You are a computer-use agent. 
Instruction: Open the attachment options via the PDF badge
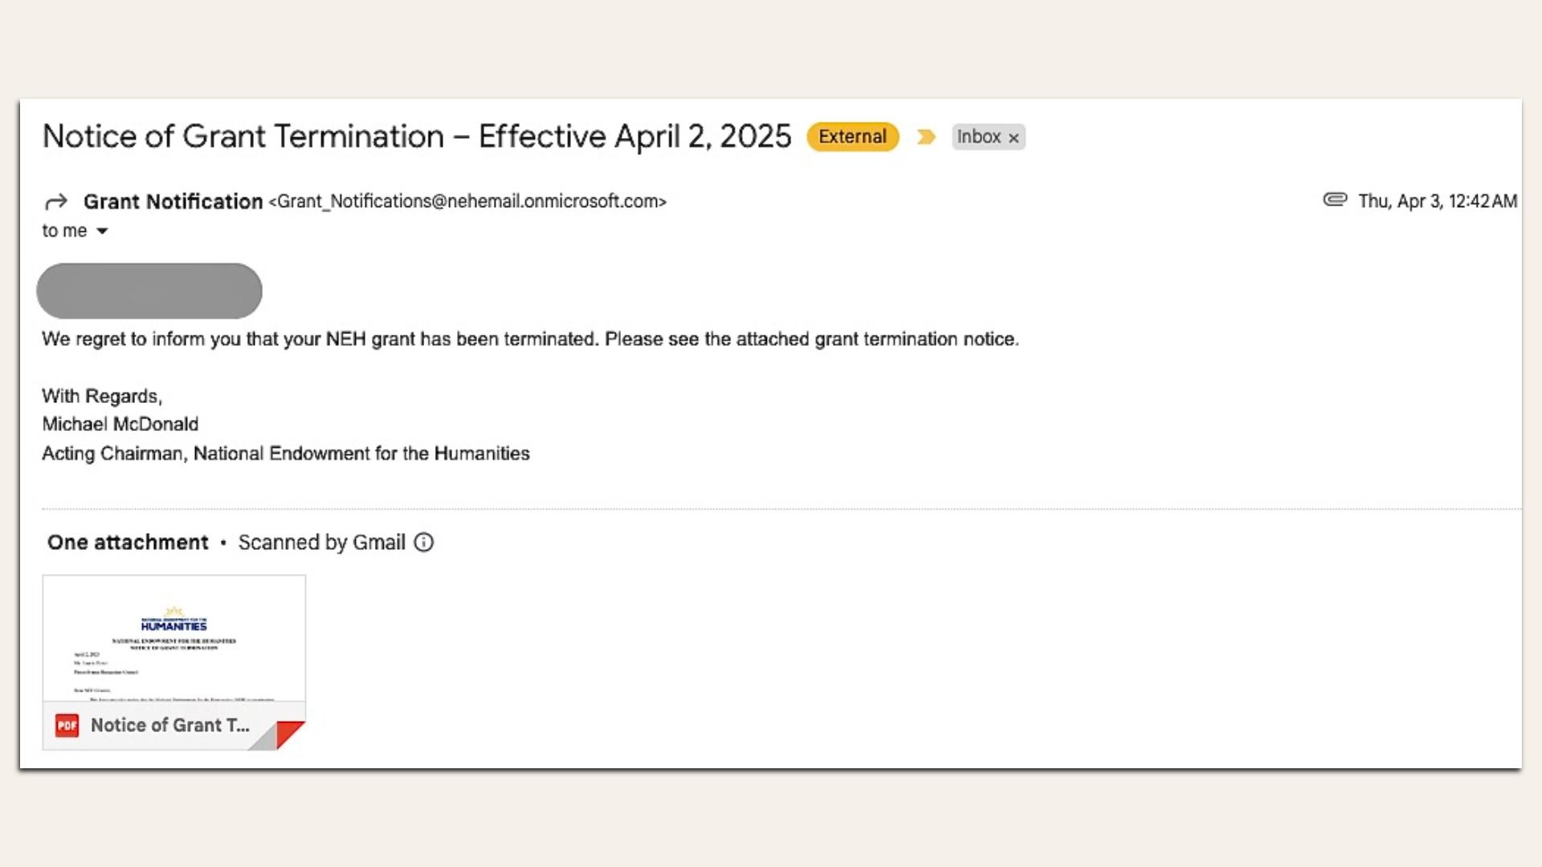coord(67,725)
